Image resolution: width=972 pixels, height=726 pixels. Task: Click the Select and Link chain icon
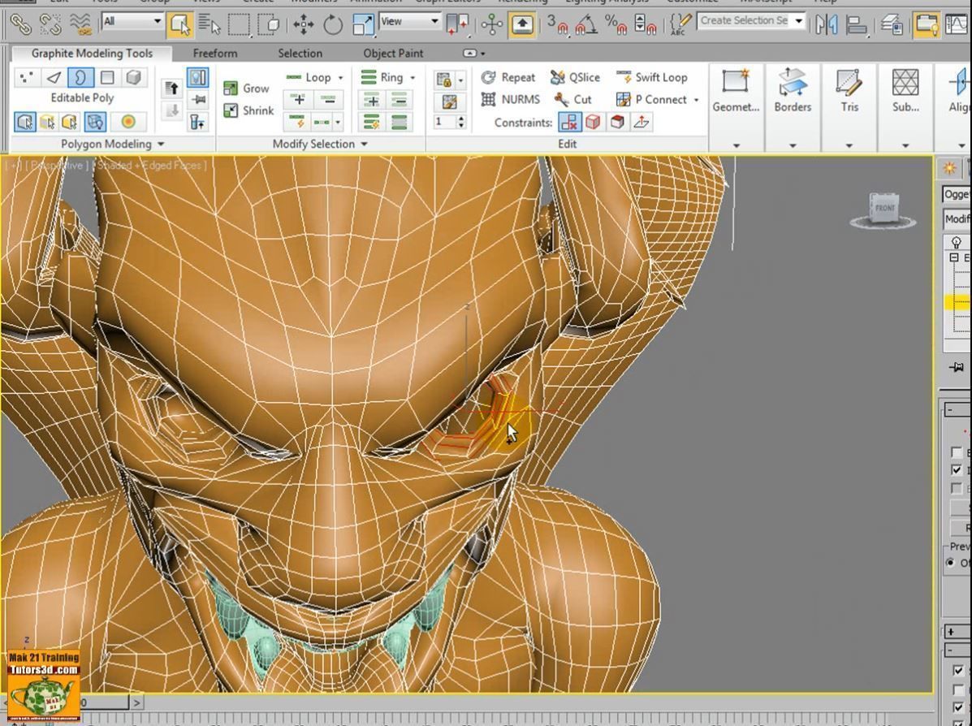(19, 25)
